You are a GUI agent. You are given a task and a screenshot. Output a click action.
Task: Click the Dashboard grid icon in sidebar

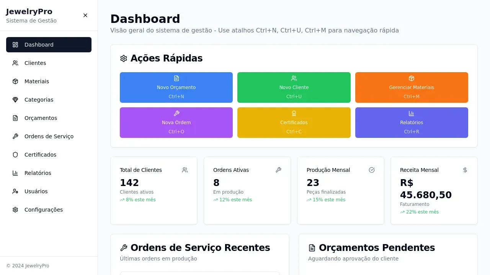coord(15,45)
